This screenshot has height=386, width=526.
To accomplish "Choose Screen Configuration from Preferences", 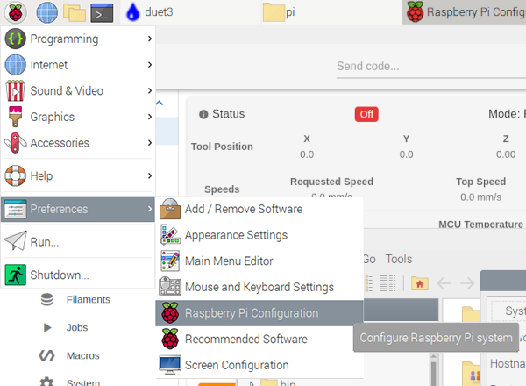I will (x=236, y=365).
